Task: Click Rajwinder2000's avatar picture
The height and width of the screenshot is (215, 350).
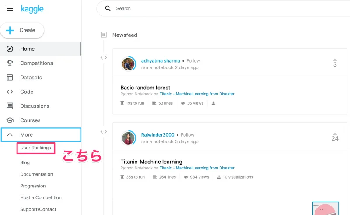Action: pyautogui.click(x=128, y=138)
